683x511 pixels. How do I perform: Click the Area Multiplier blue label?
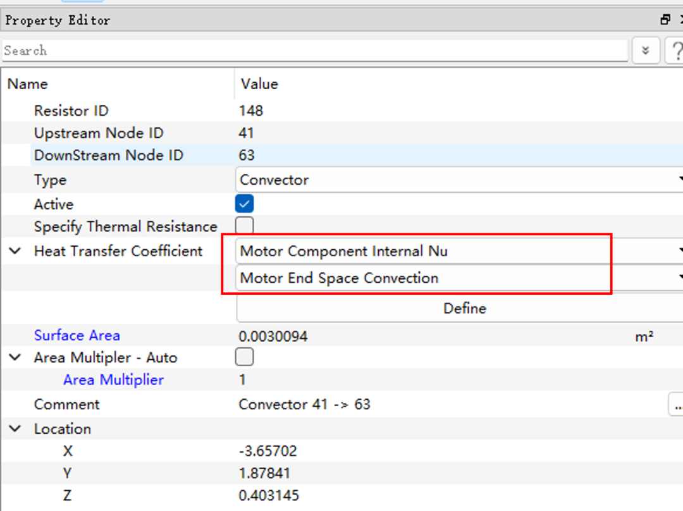pos(113,380)
